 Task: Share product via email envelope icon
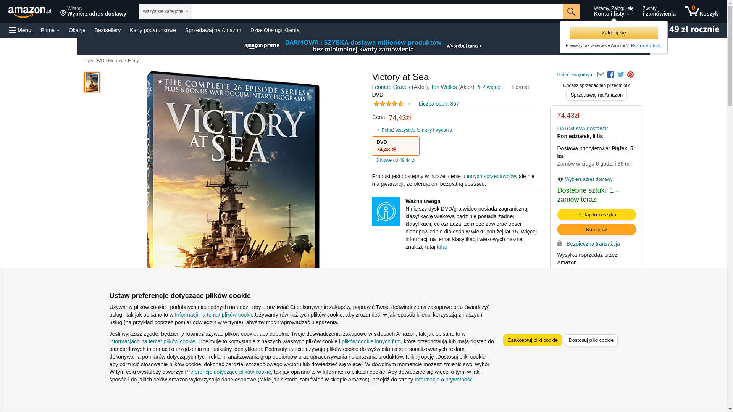[601, 75]
